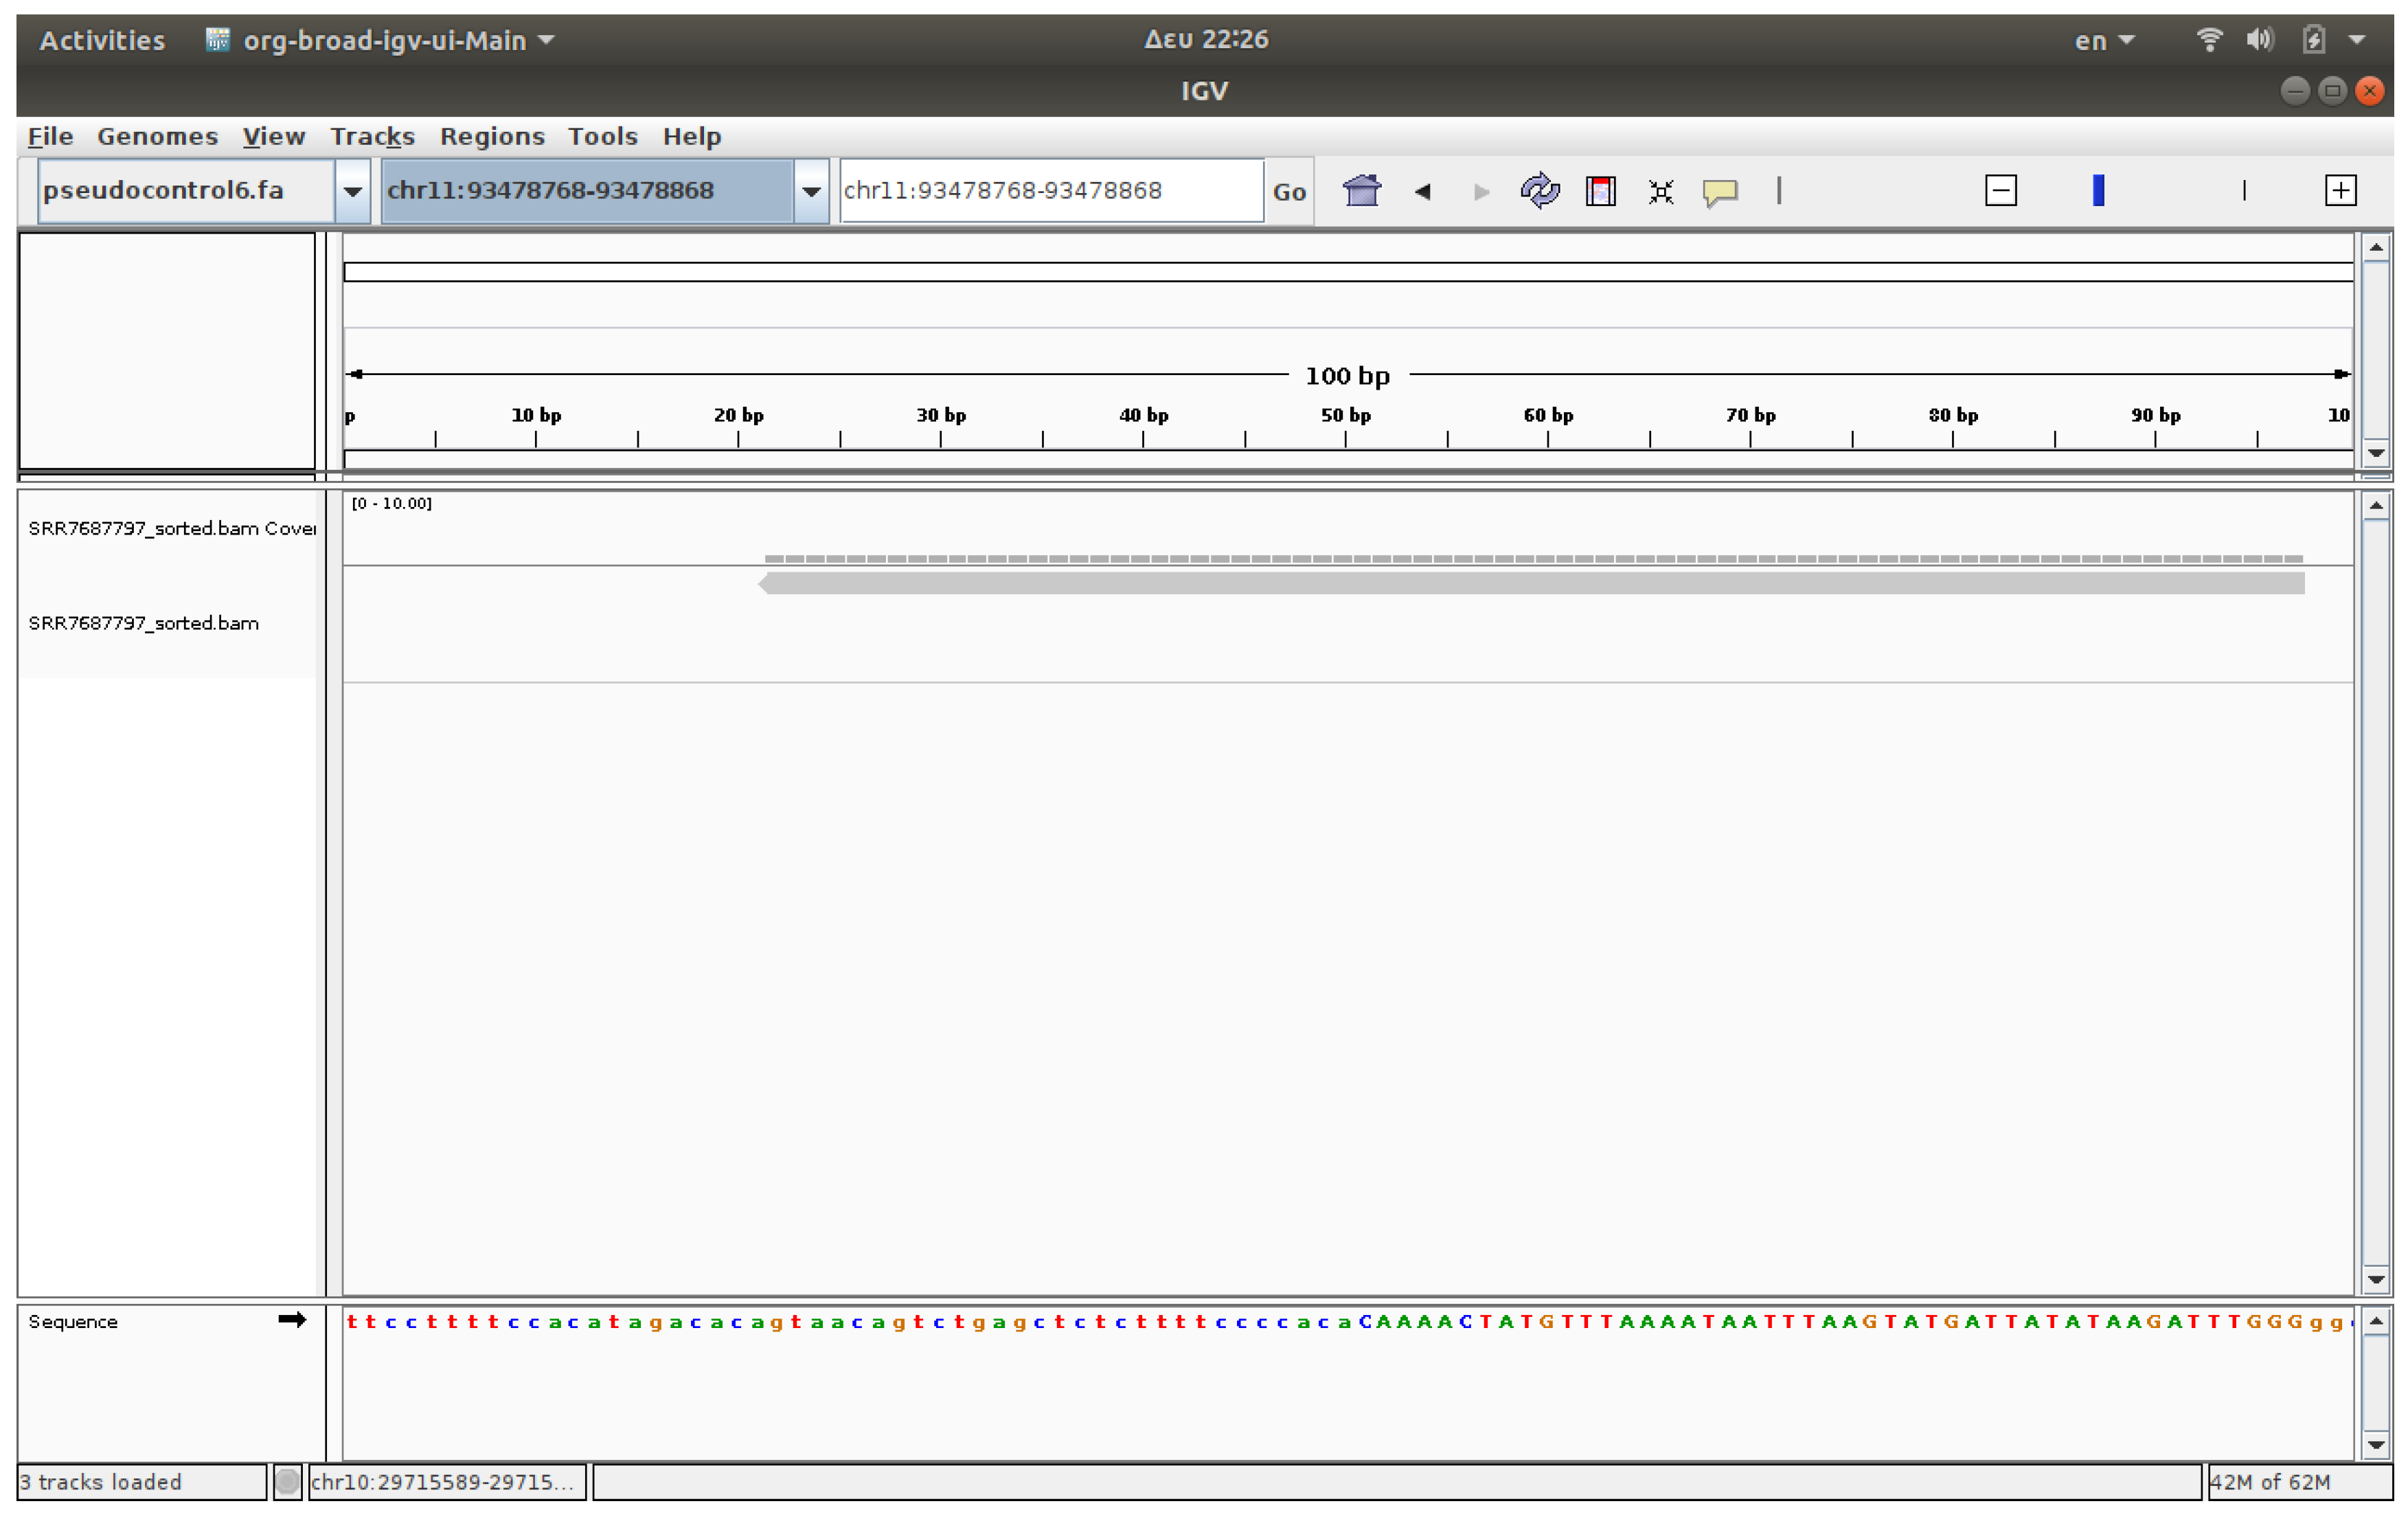This screenshot has height=1519, width=2408.
Task: Toggle the sequence track strand arrow
Action: [293, 1320]
